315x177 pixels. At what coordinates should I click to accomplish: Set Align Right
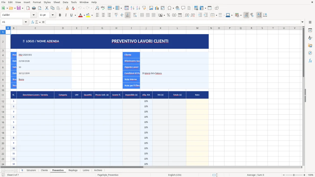coord(109,15)
